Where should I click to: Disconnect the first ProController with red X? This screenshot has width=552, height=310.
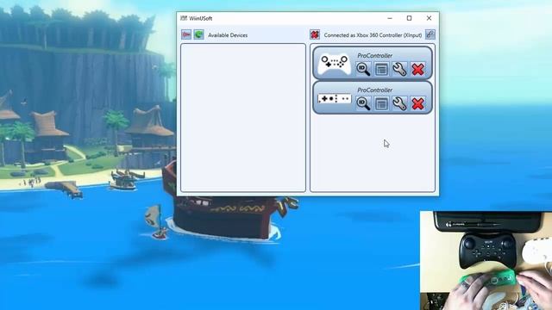(x=417, y=69)
